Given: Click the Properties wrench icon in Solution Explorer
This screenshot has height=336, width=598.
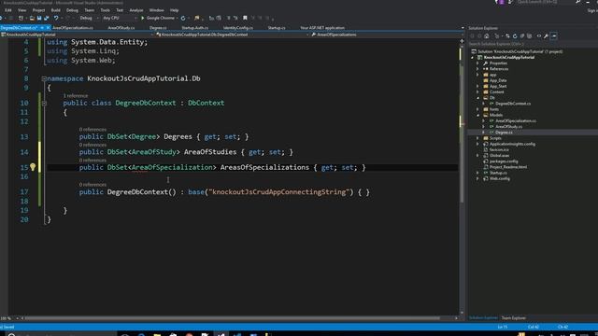Looking at the screenshot, I should (546, 35).
